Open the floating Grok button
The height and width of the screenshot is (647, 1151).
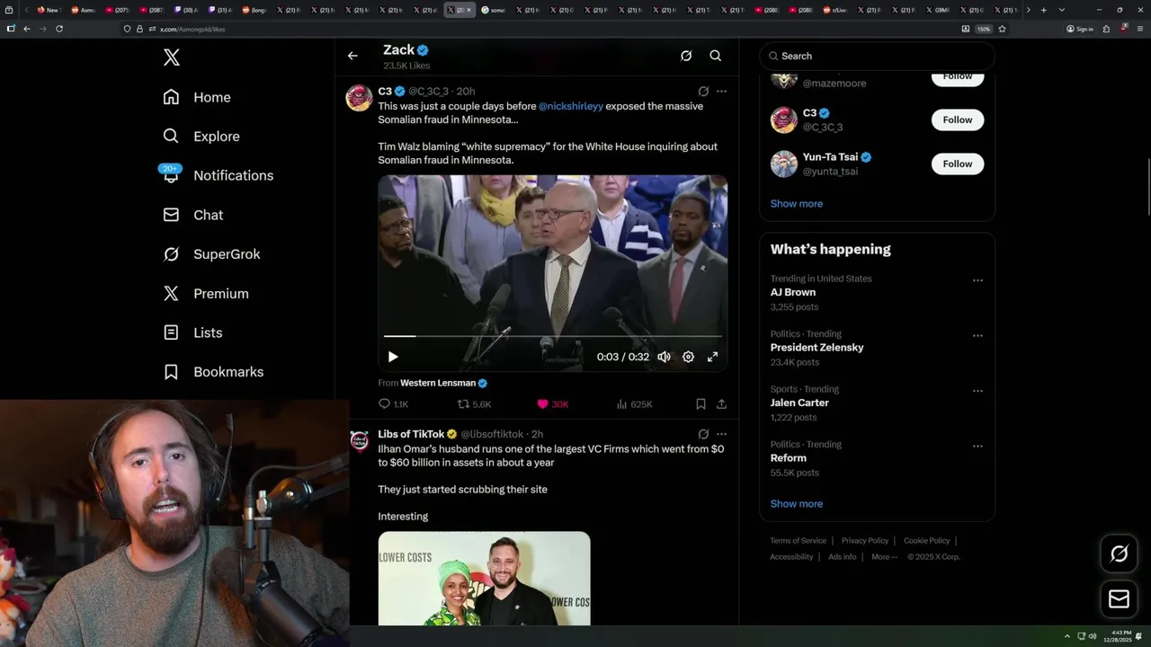(x=1119, y=554)
